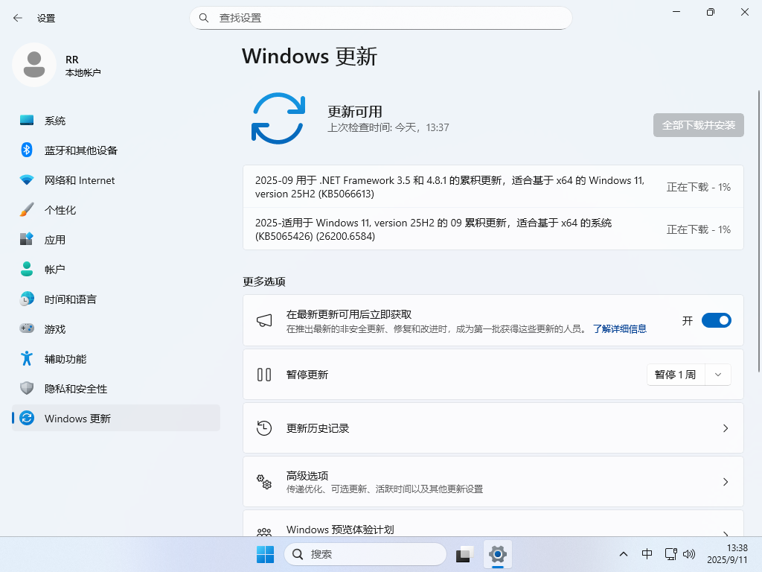Expand 高级选项 with its right chevron
The width and height of the screenshot is (762, 572).
(726, 482)
